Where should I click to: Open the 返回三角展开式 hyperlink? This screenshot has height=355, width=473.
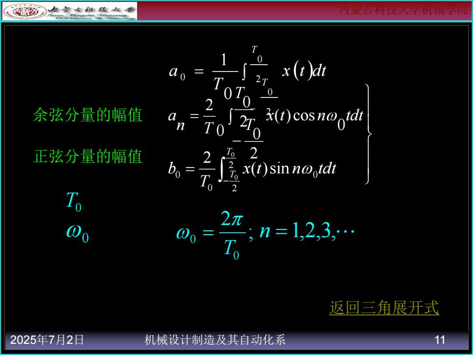(384, 308)
